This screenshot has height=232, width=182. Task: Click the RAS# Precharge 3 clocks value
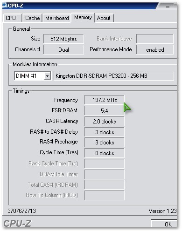(105, 143)
